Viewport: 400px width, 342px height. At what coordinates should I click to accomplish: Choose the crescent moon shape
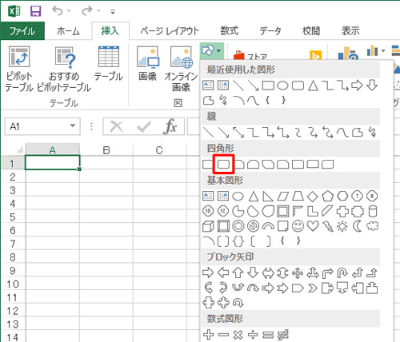(x=358, y=226)
